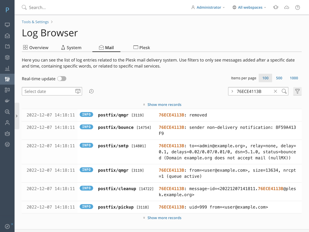Click the INFO badge on postfix/bounce row
Viewport: 309px width, 232px height.
tap(86, 127)
